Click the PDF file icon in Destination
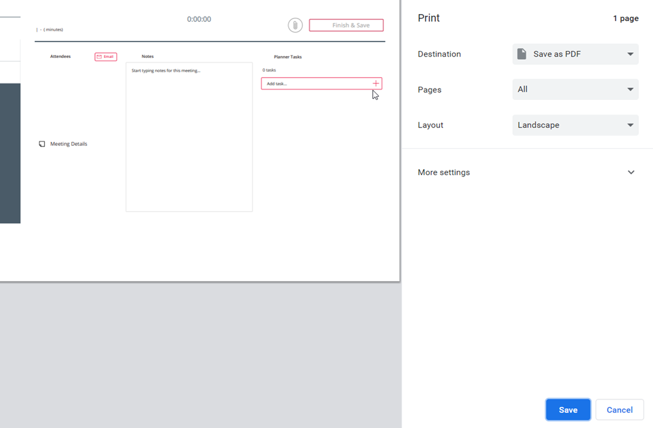Image resolution: width=653 pixels, height=428 pixels. point(522,54)
